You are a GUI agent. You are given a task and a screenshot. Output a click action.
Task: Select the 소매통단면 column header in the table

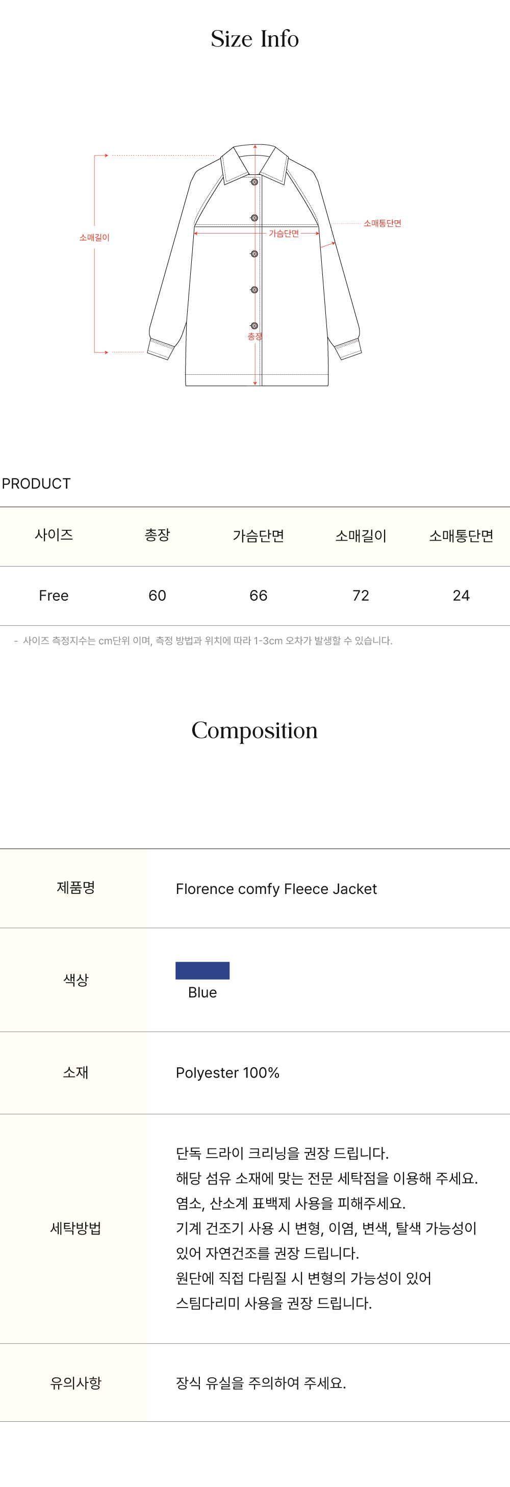point(461,535)
